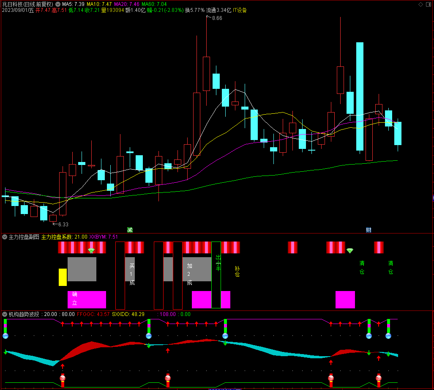Click the XXBYM: 7.51 indicator value
This screenshot has height=390, width=434.
click(104, 237)
